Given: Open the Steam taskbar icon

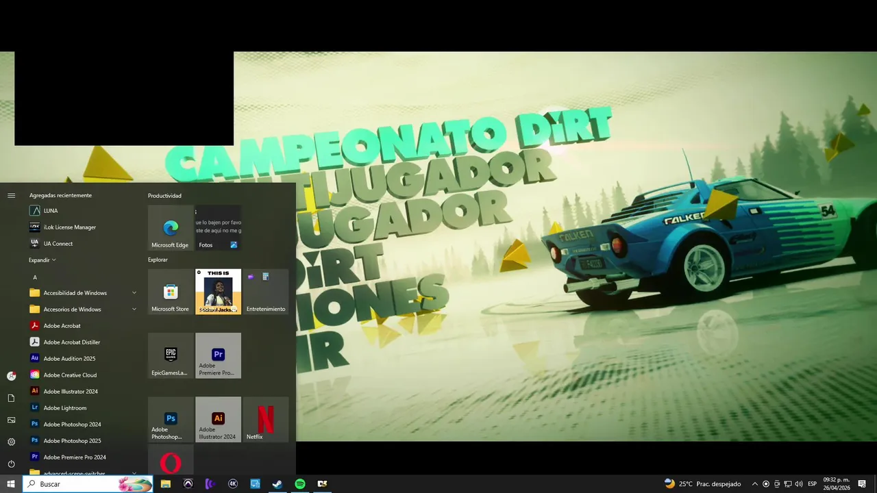Looking at the screenshot, I should (x=277, y=484).
